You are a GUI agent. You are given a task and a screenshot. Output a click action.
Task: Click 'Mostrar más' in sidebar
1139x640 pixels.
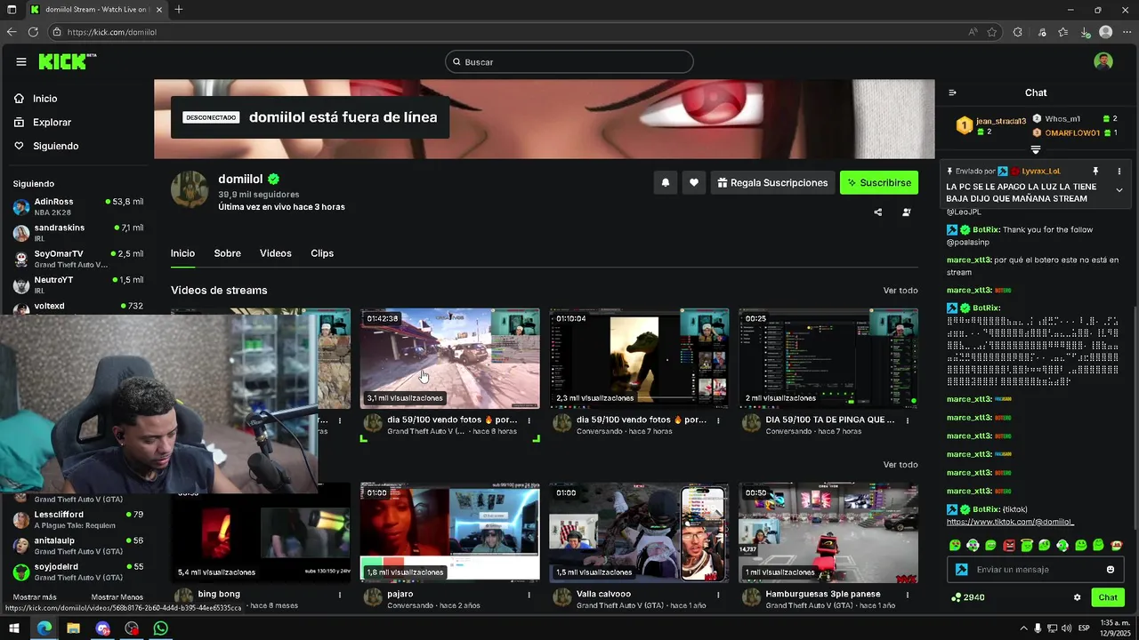[35, 597]
